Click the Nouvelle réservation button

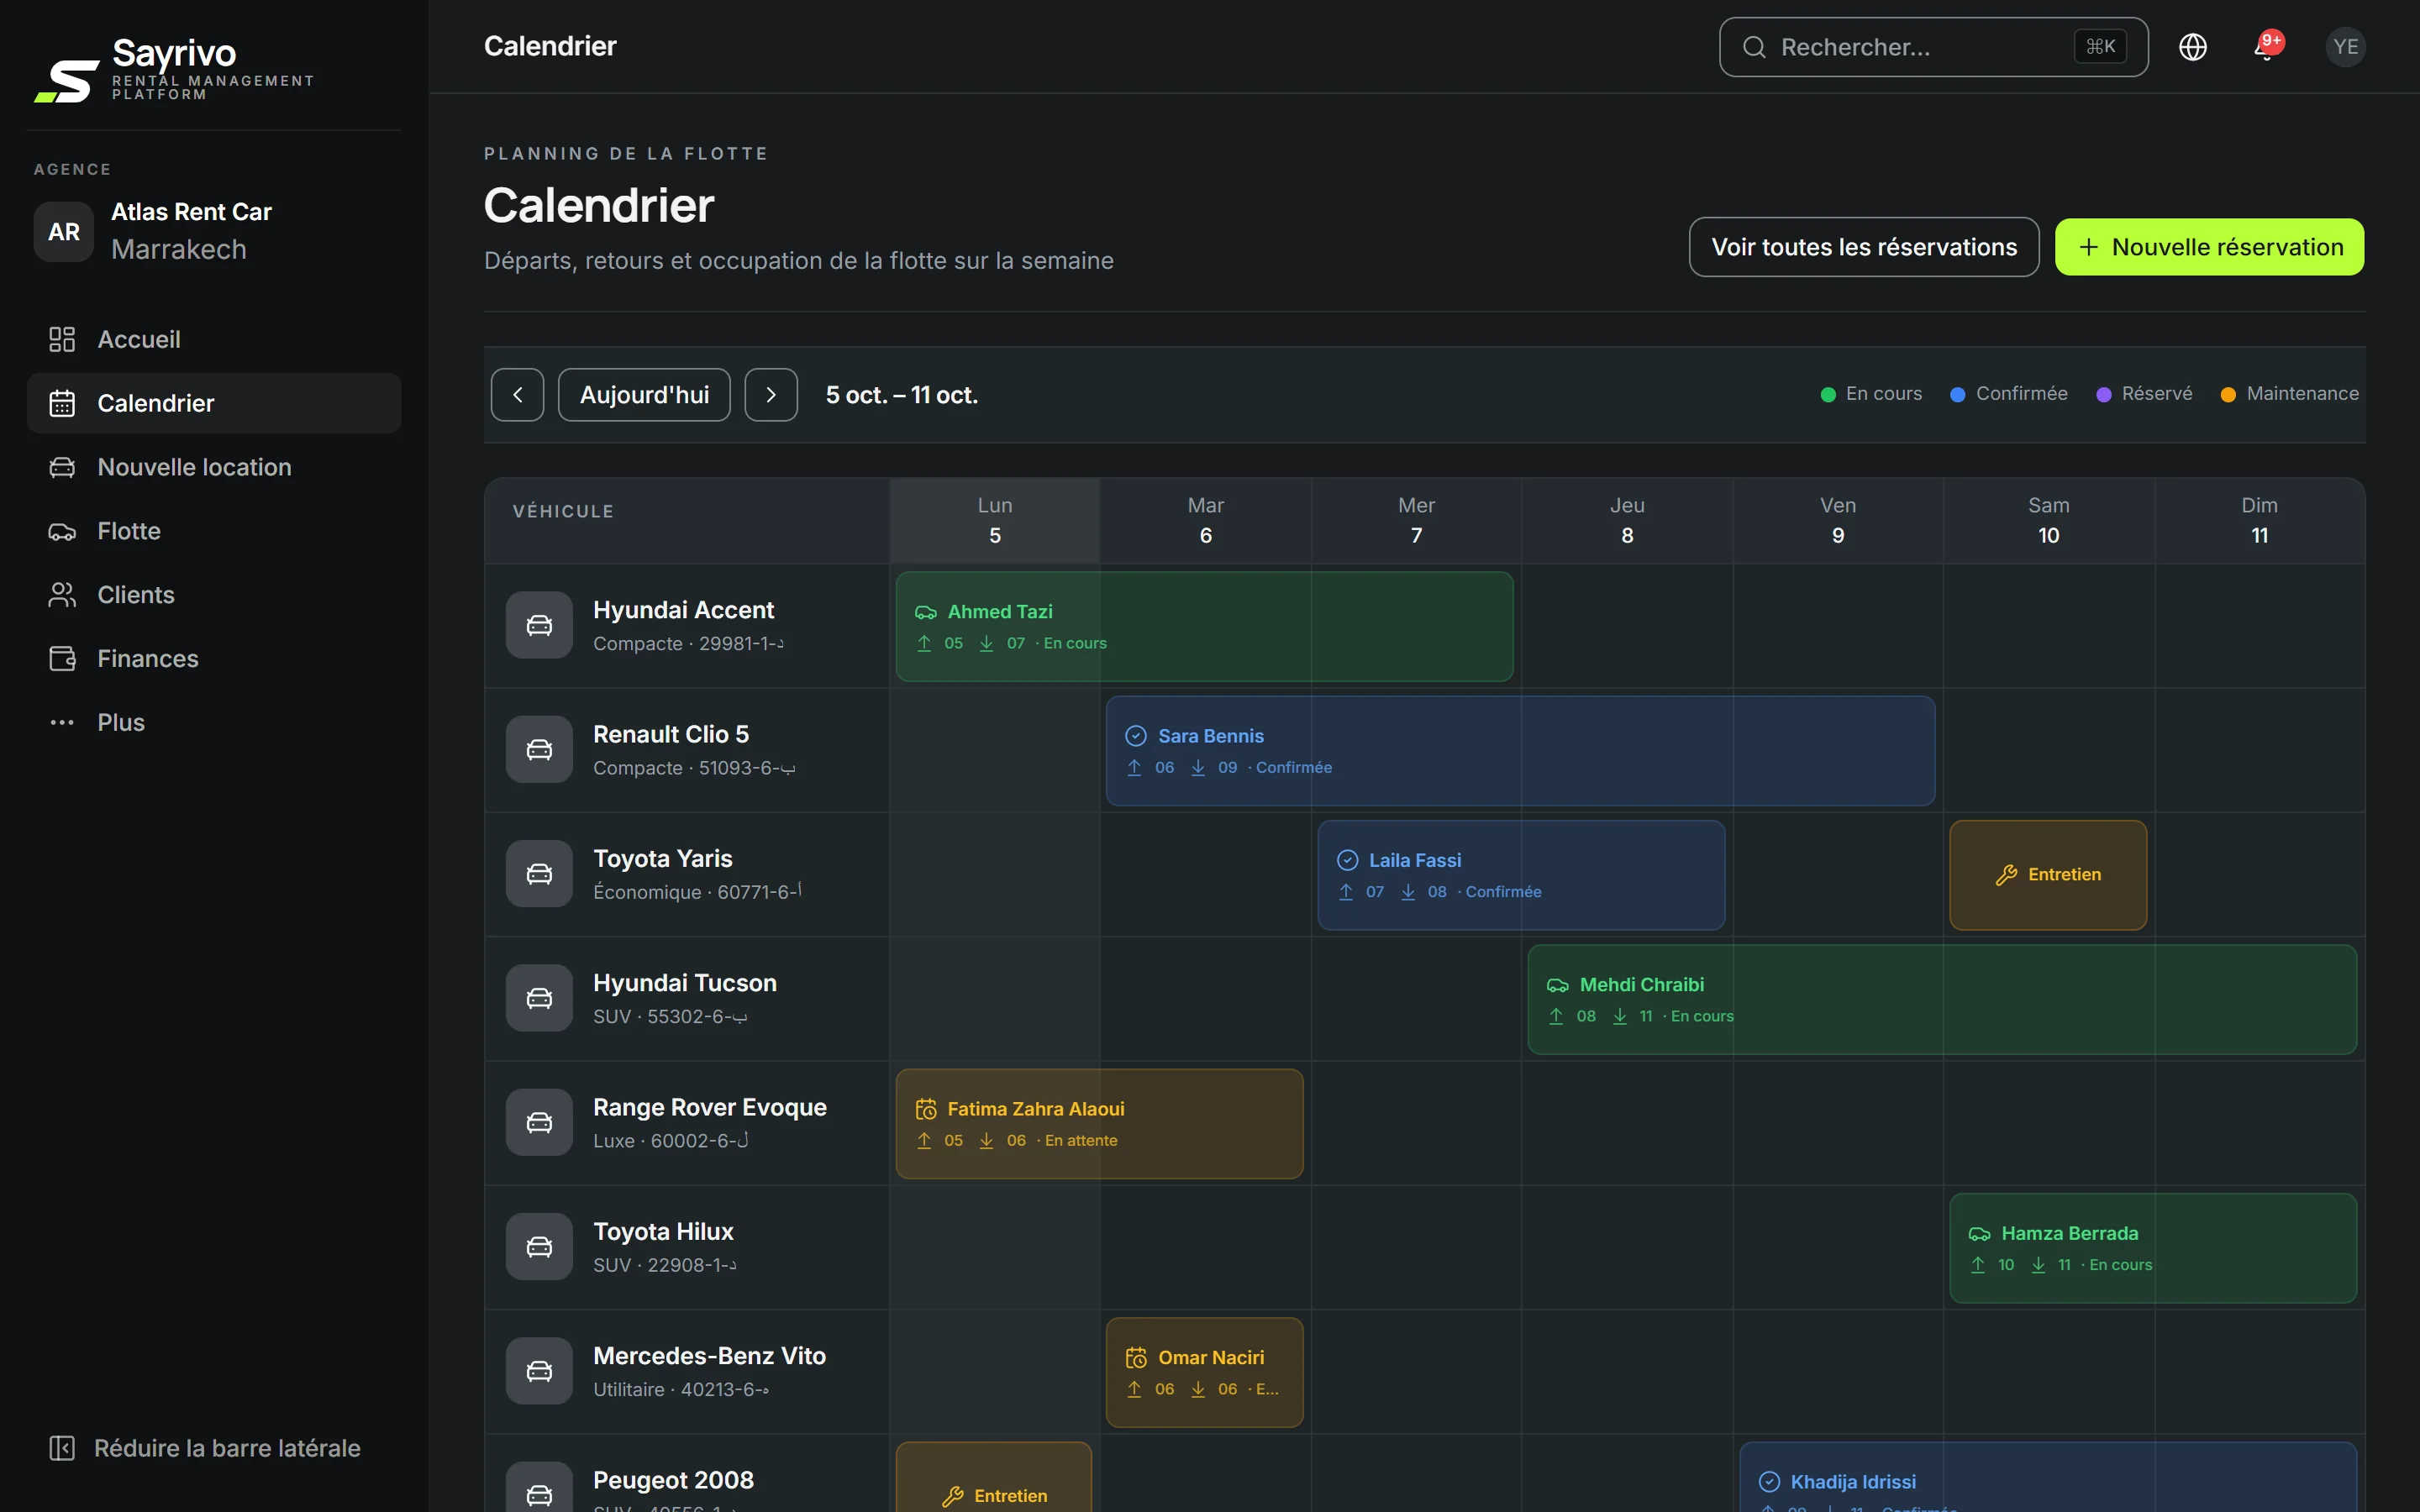pos(2209,247)
